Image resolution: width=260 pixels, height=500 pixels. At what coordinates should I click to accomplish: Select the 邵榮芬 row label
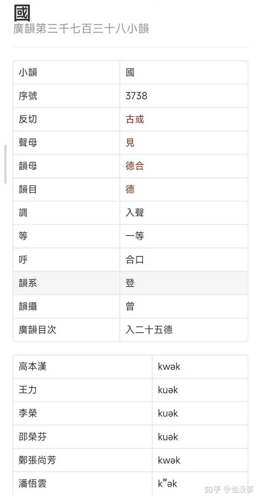click(x=32, y=437)
